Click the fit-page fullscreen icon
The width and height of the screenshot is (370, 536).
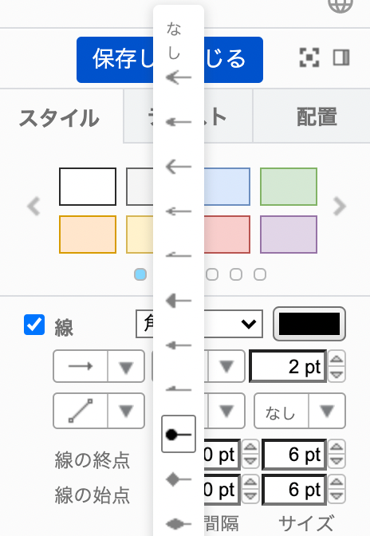pos(309,57)
